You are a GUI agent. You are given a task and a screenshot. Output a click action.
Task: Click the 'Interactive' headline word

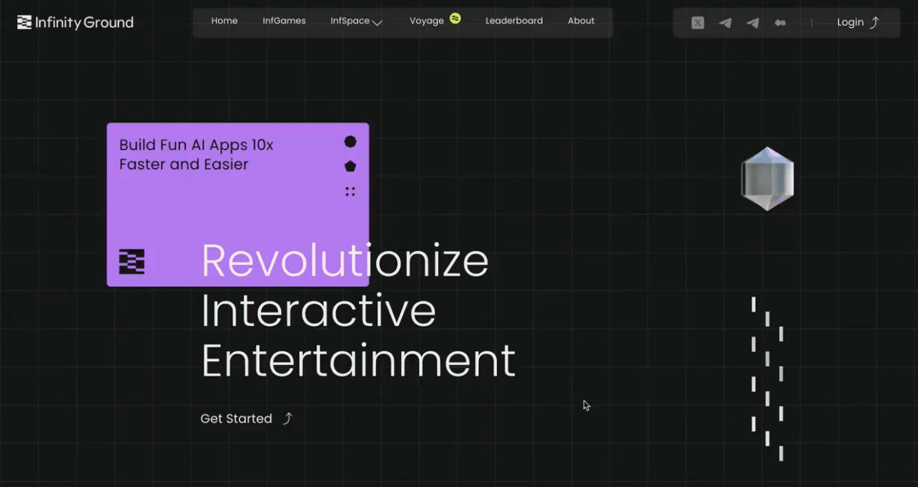pos(319,310)
